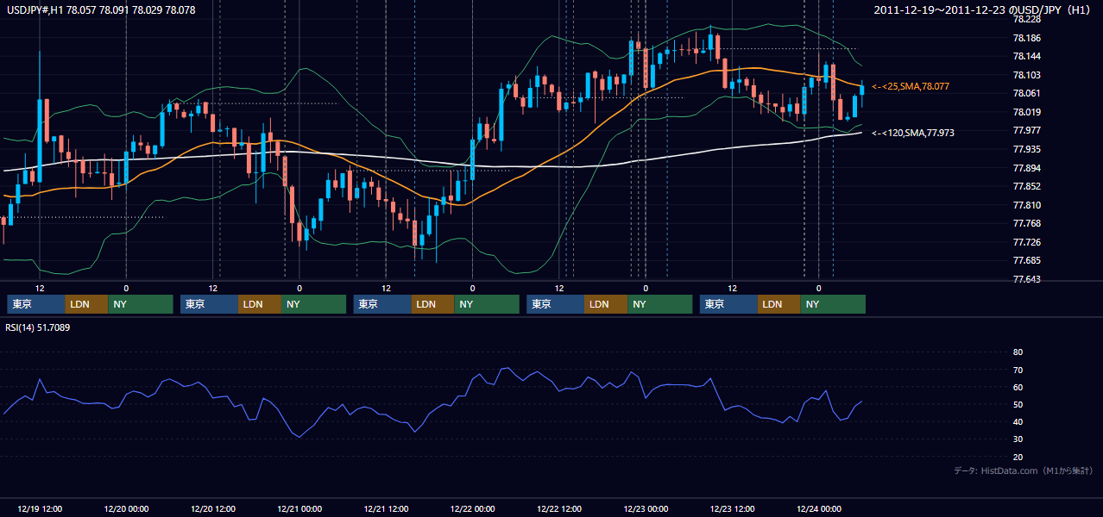
Task: Click price axis label 77.726
Action: (x=1026, y=242)
